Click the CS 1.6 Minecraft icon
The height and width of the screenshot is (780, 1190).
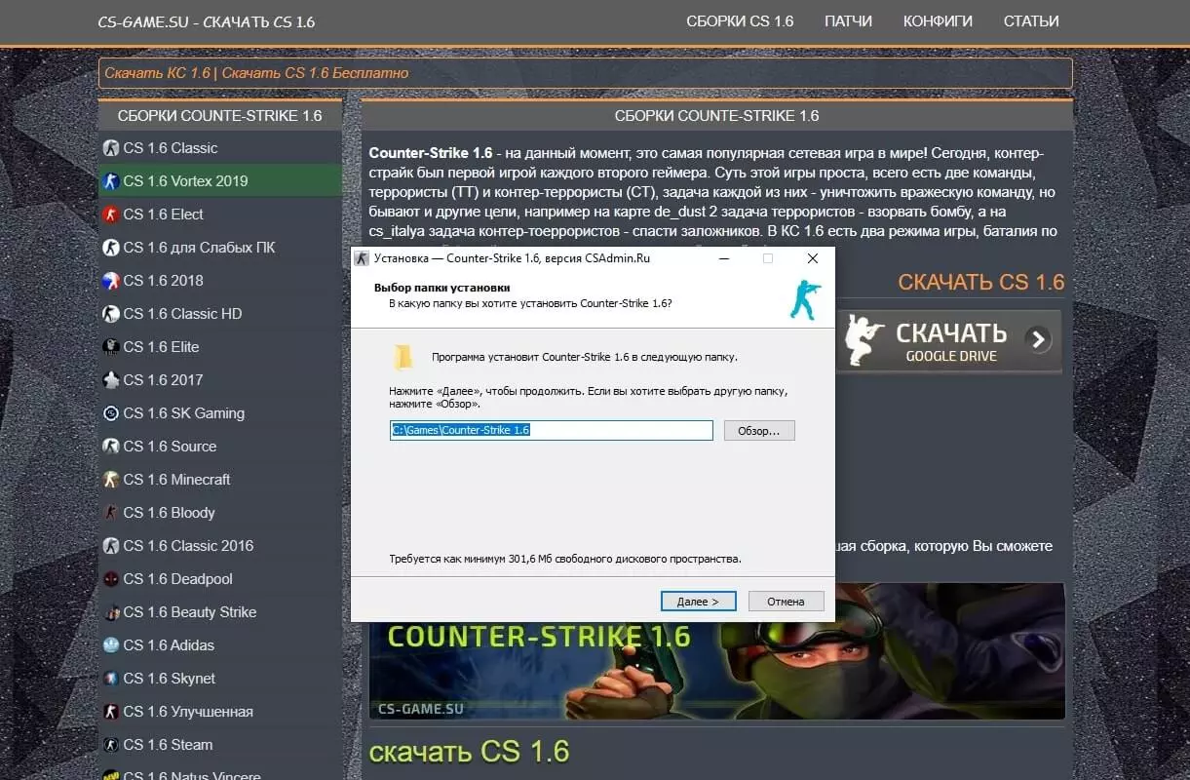pyautogui.click(x=110, y=480)
